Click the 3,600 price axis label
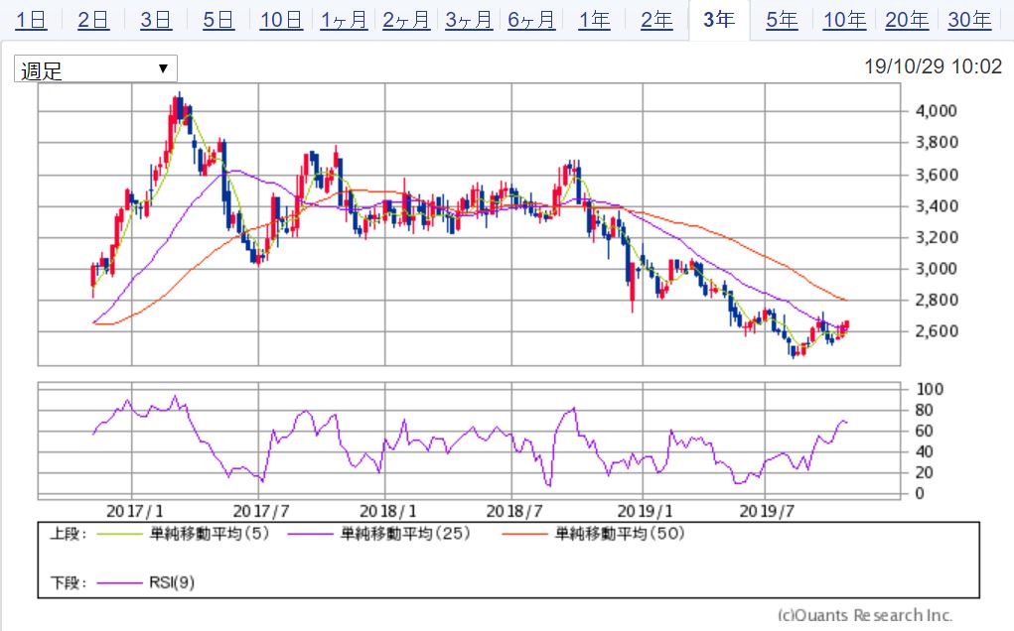The image size is (1014, 631). (936, 175)
